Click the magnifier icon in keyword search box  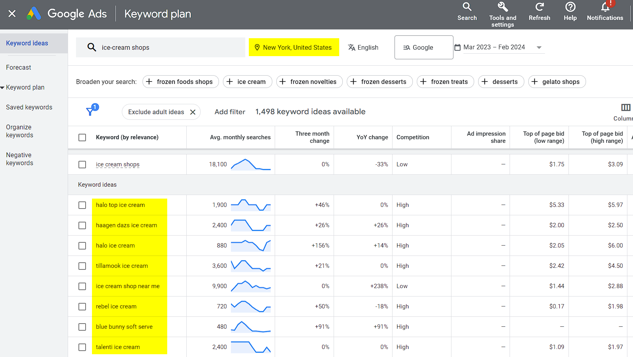(92, 47)
